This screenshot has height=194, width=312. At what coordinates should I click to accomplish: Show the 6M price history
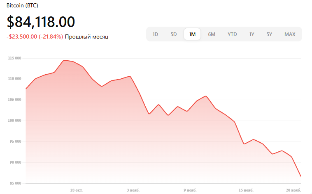tap(212, 34)
